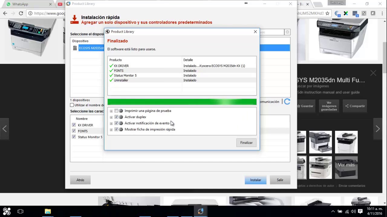Toggle Utilizar el nombre de host checkbox
The width and height of the screenshot is (387, 217).
pyautogui.click(x=72, y=105)
